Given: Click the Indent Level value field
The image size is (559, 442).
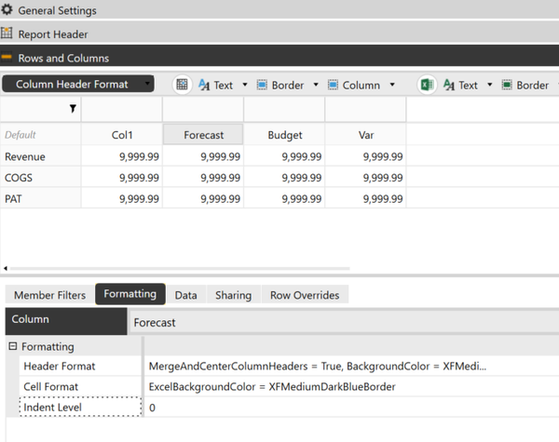Looking at the screenshot, I should [x=349, y=408].
